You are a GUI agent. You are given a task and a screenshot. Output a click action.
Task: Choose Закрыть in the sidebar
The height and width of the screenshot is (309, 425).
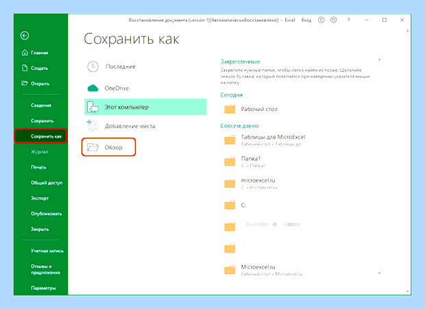[x=40, y=229]
